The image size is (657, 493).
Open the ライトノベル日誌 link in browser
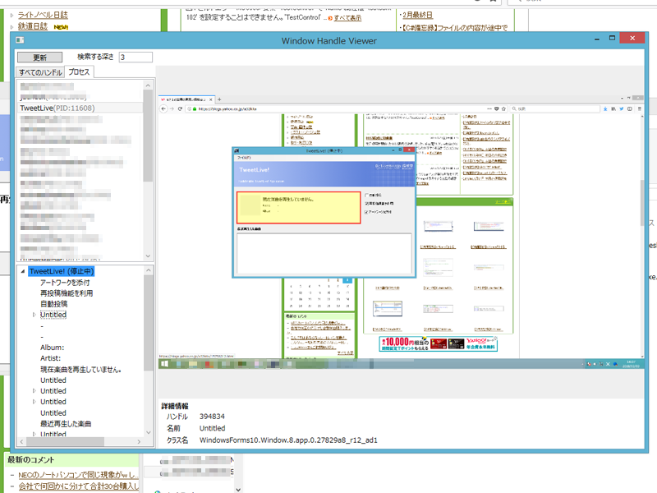coord(43,15)
